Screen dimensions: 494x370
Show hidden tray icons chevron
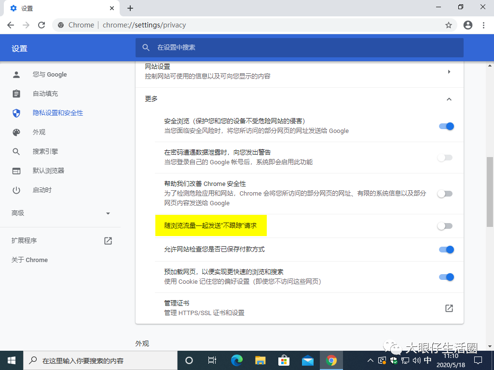370,360
